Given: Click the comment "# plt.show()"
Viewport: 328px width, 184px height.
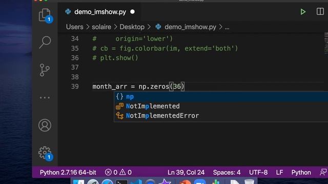Looking at the screenshot, I should coord(115,58).
